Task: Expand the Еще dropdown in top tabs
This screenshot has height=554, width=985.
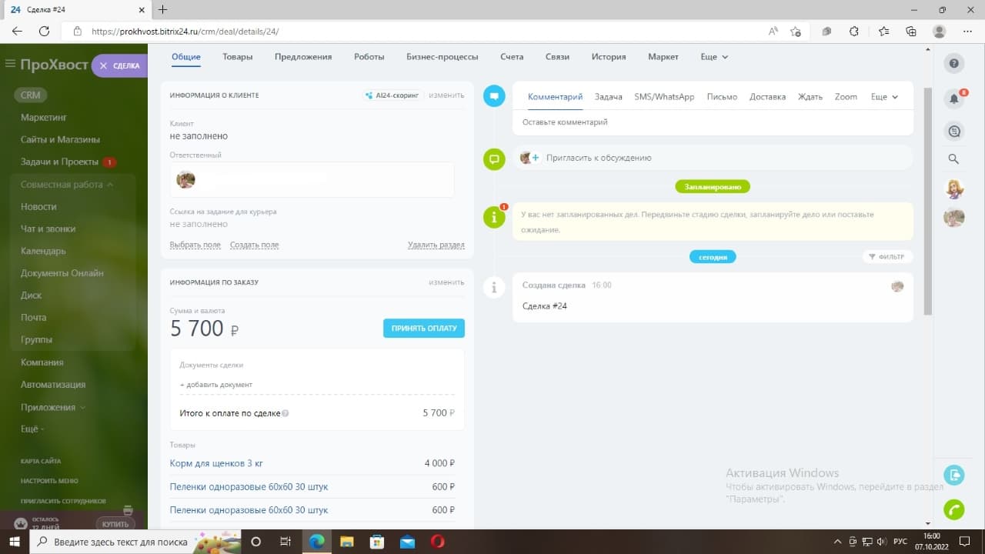Action: click(x=714, y=57)
